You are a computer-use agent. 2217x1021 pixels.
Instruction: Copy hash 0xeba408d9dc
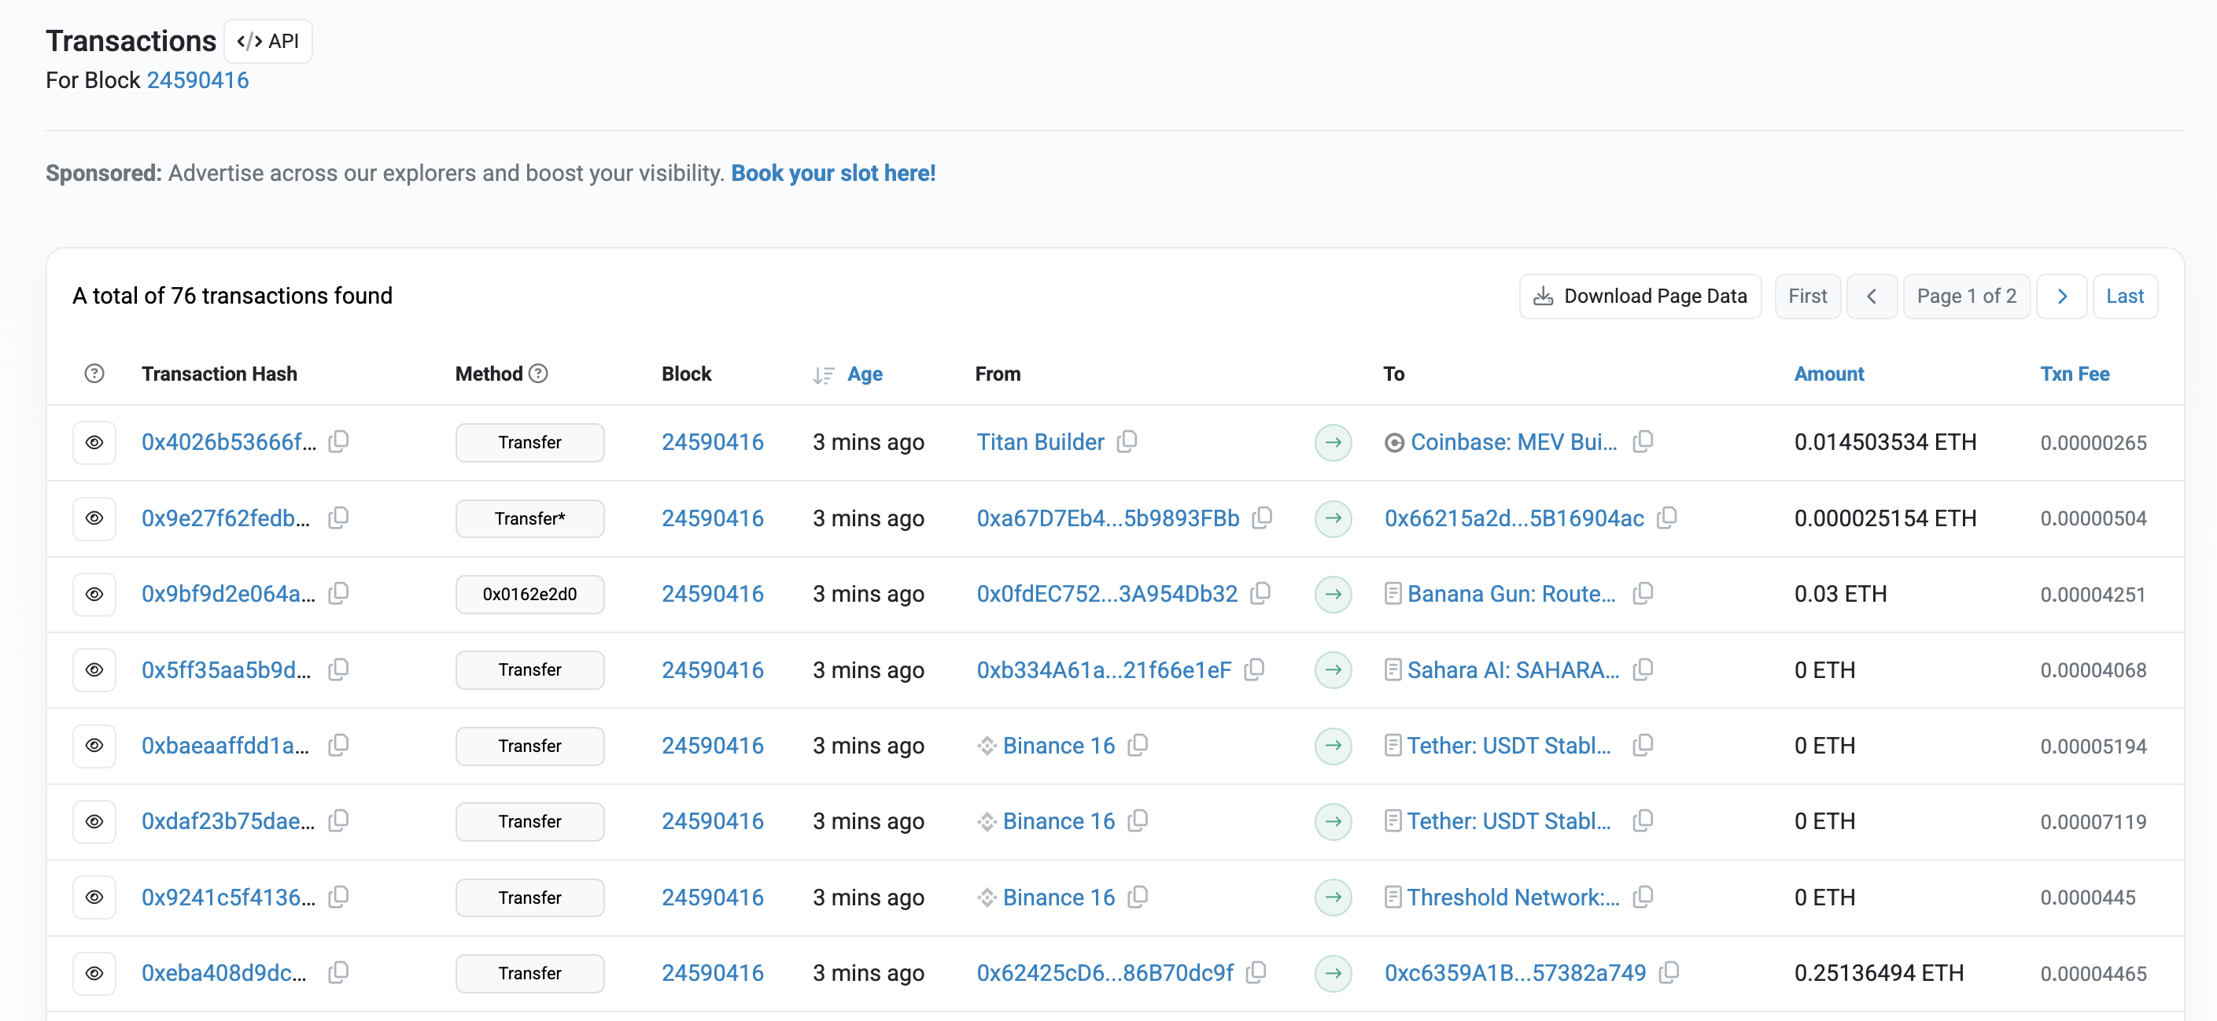tap(339, 972)
